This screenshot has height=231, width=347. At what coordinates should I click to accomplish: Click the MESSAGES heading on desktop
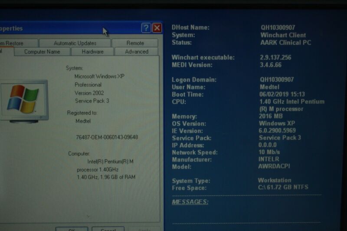coord(190,202)
